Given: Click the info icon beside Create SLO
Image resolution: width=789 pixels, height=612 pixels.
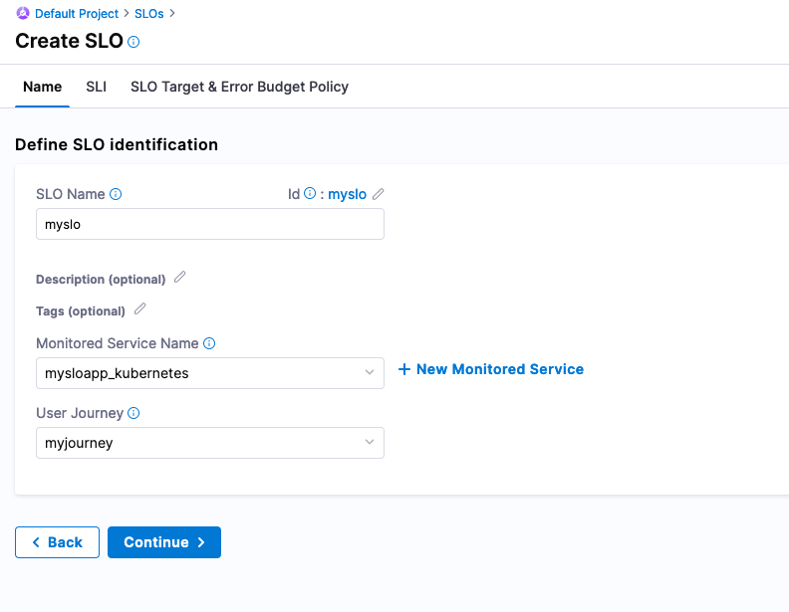Looking at the screenshot, I should [134, 42].
